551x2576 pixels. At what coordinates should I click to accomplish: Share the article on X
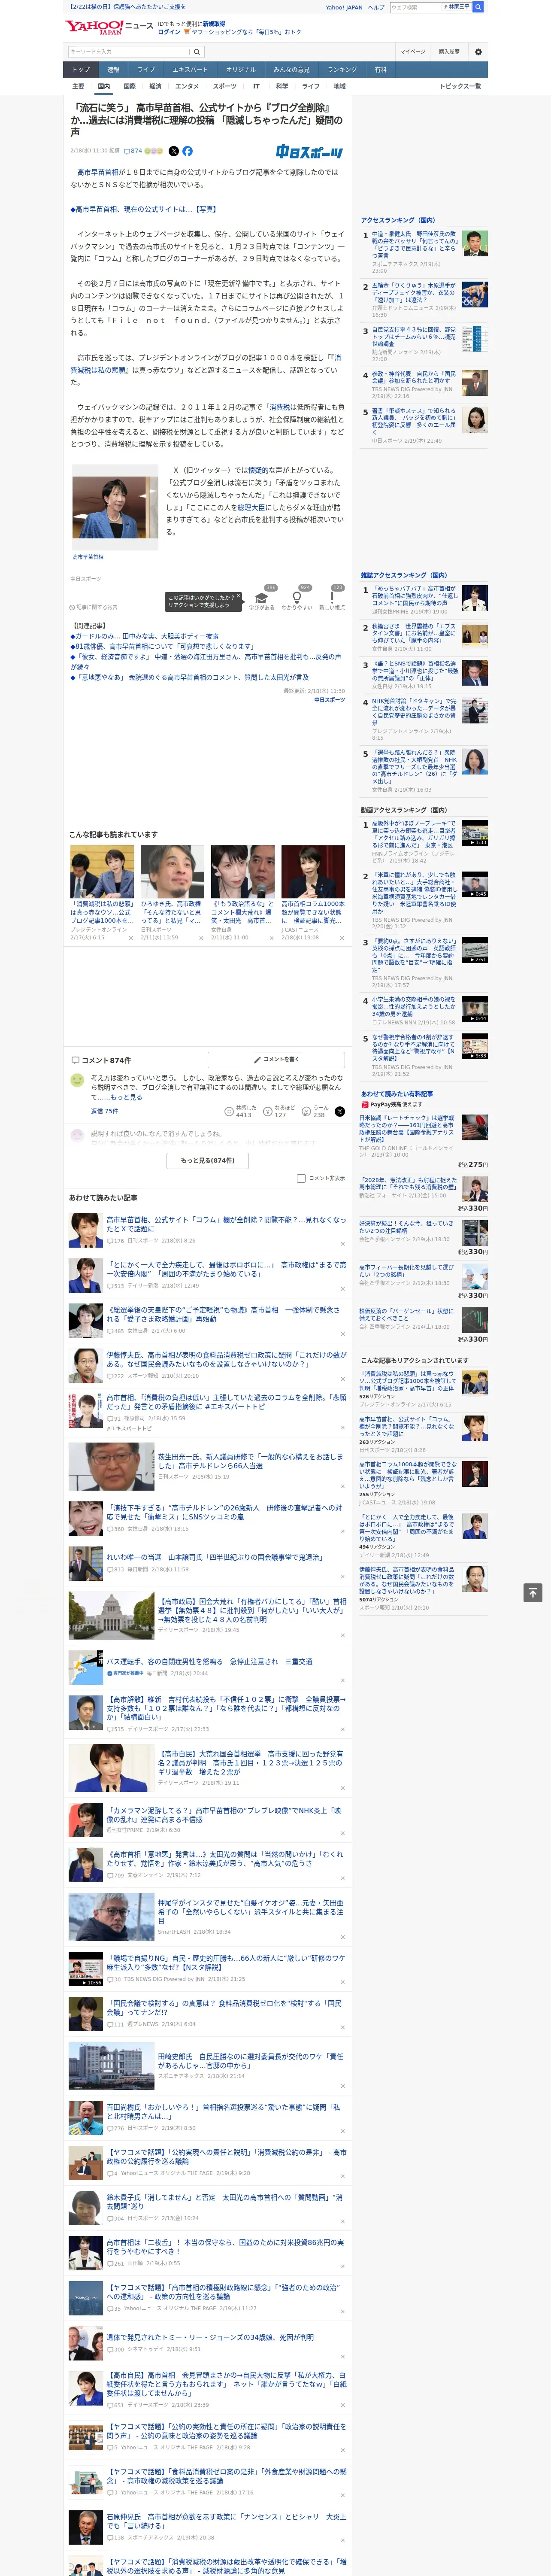coord(173,151)
